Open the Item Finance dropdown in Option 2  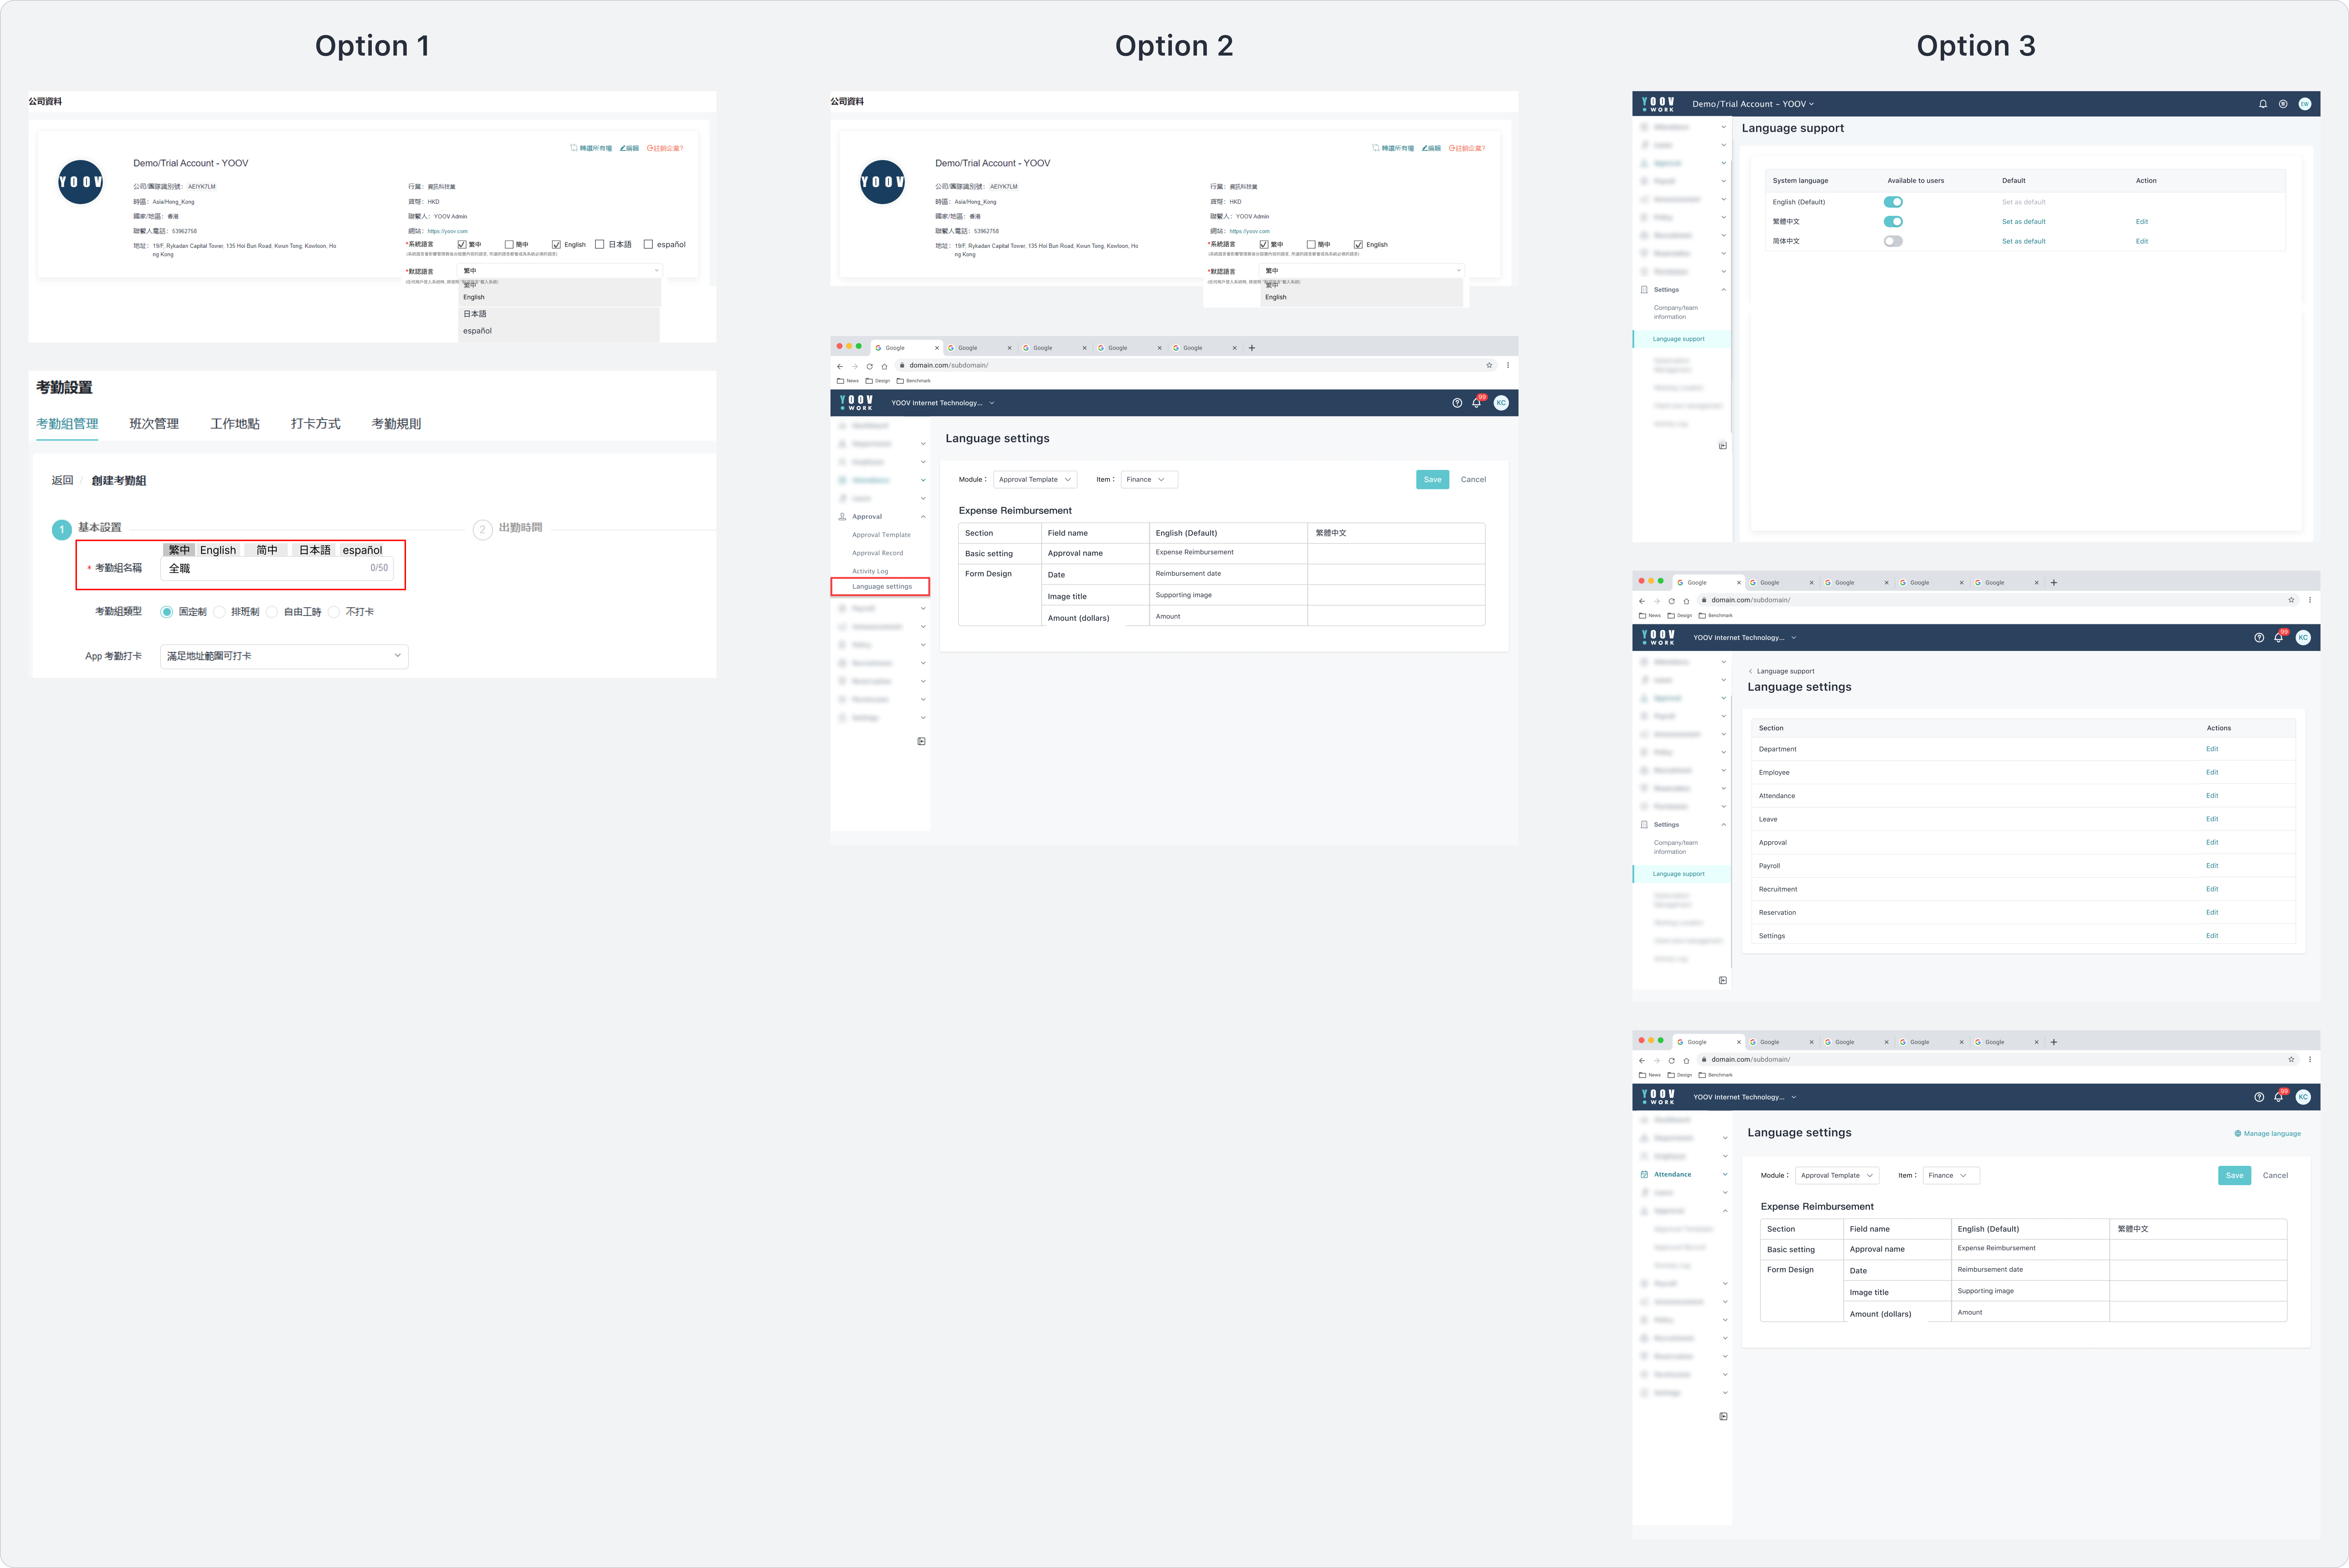tap(1149, 480)
